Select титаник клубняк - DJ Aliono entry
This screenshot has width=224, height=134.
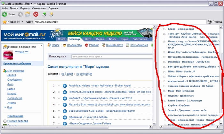[190, 86]
